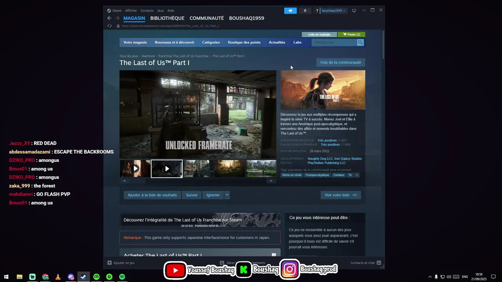Expand more tags with the plus button
Image resolution: width=502 pixels, height=282 pixels.
click(356, 175)
